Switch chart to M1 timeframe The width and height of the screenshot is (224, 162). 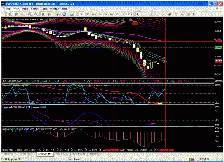[x=81, y=14]
